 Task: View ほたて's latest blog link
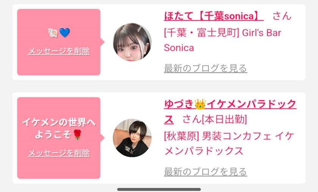[x=205, y=68]
